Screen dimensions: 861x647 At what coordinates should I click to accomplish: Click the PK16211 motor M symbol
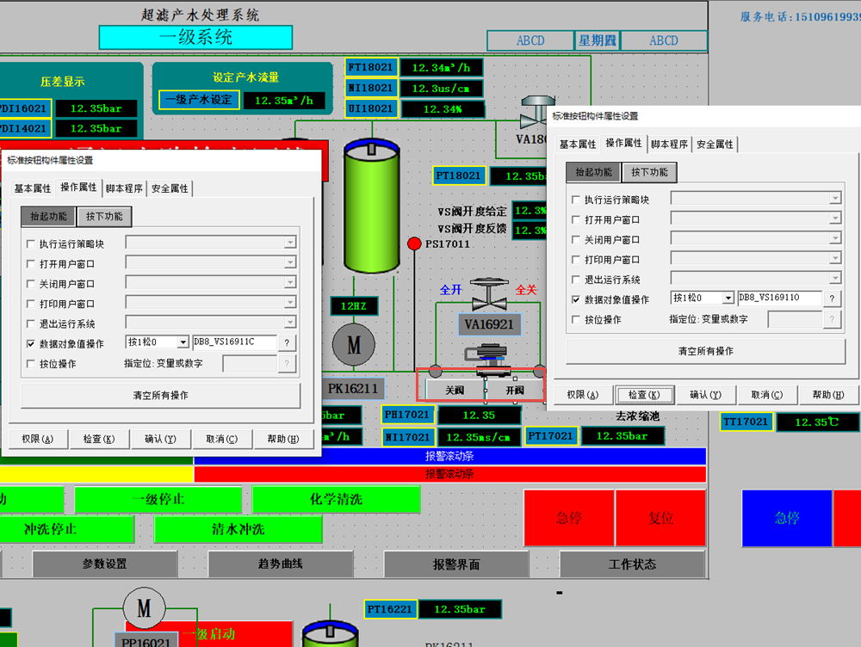(x=353, y=344)
